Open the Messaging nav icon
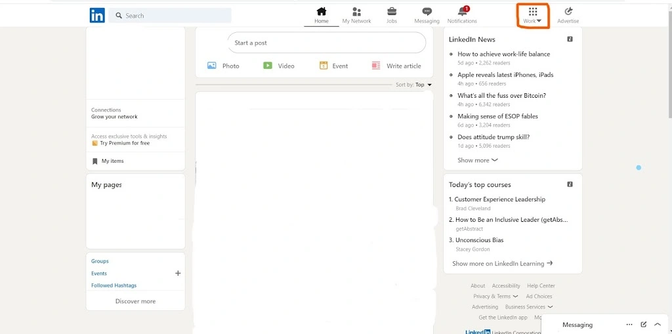672x334 pixels. [x=427, y=12]
